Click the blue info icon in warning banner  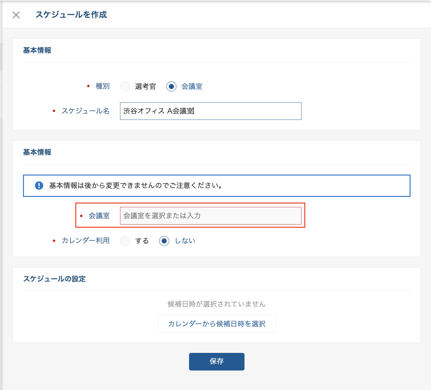(39, 186)
